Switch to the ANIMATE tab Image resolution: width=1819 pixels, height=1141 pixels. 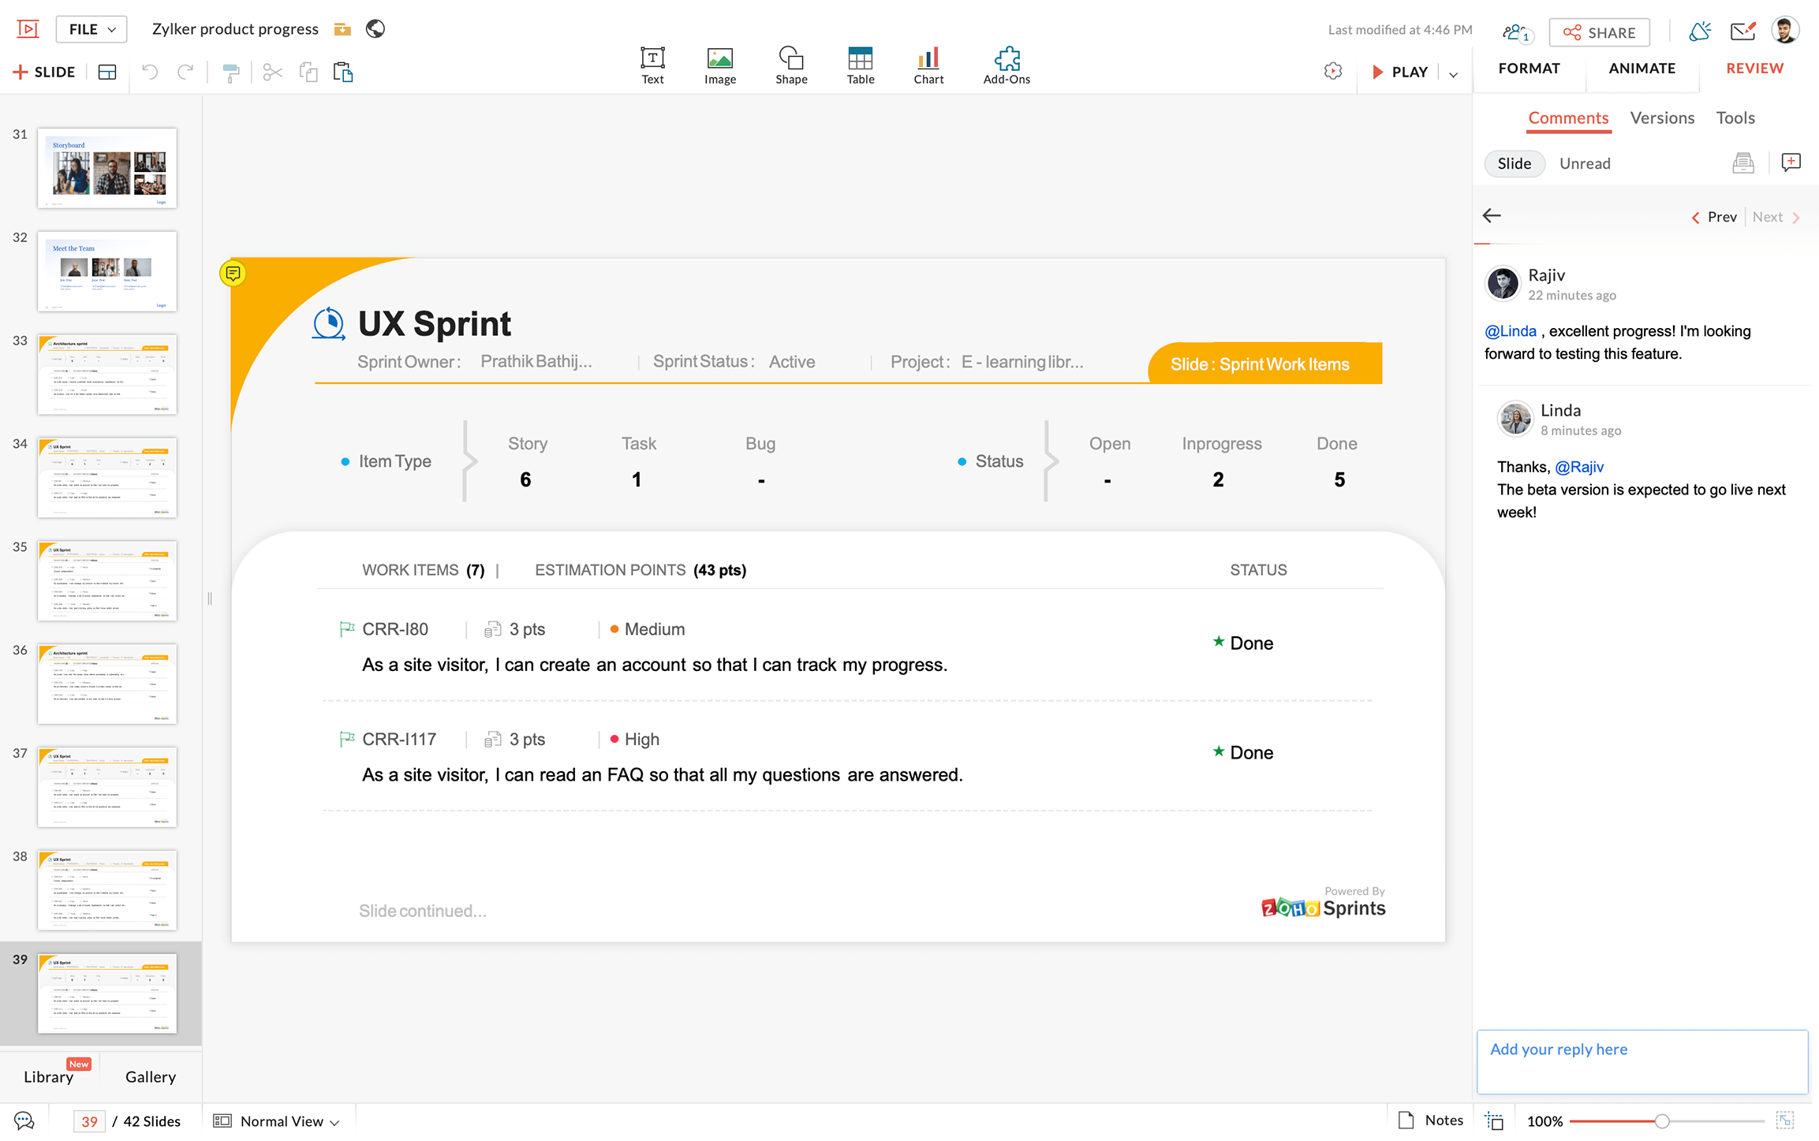click(x=1642, y=69)
